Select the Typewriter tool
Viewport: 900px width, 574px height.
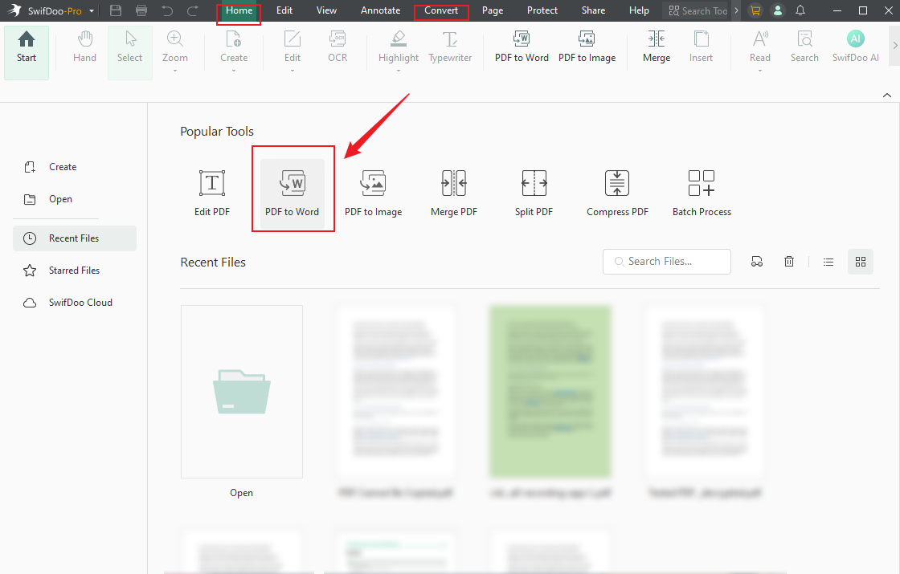pyautogui.click(x=450, y=47)
